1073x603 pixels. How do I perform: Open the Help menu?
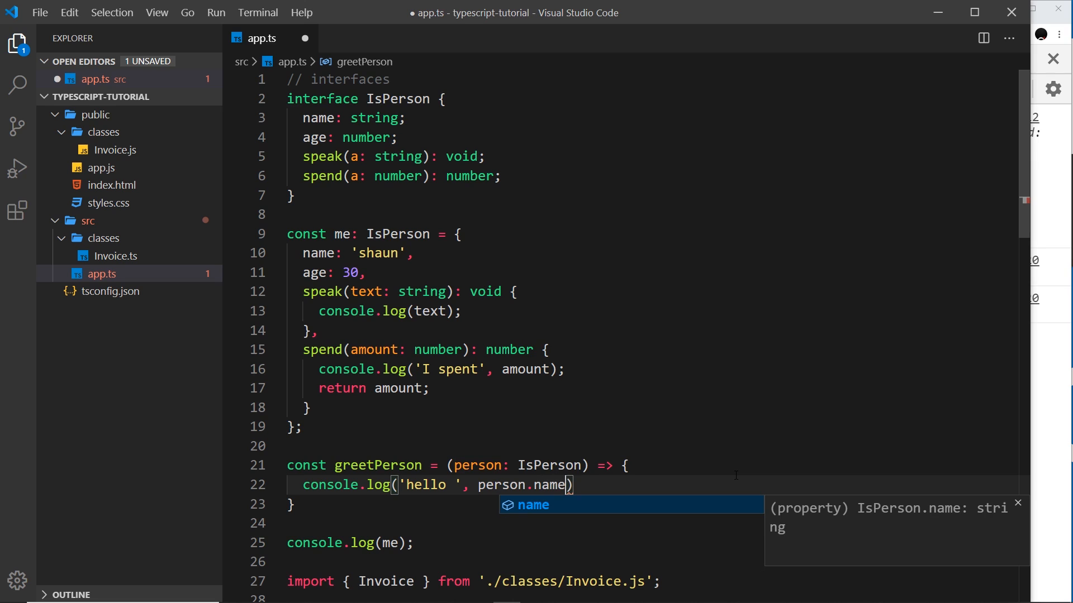pyautogui.click(x=302, y=12)
